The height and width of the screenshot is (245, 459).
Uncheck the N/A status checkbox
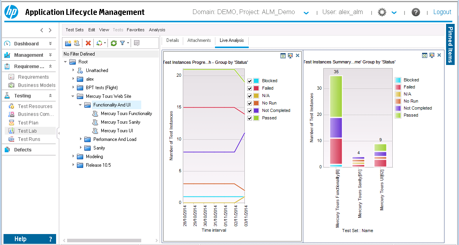tap(250, 96)
